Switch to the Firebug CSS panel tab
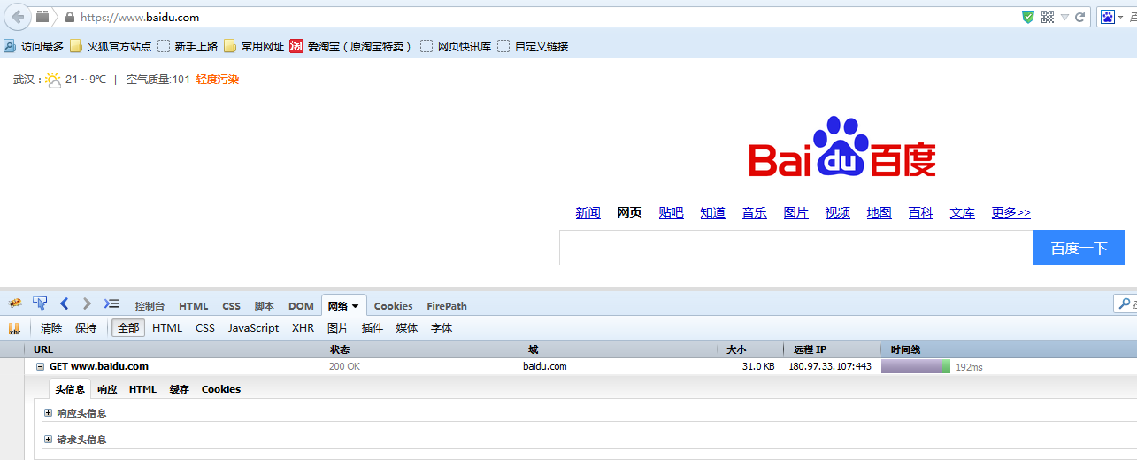 click(x=231, y=306)
